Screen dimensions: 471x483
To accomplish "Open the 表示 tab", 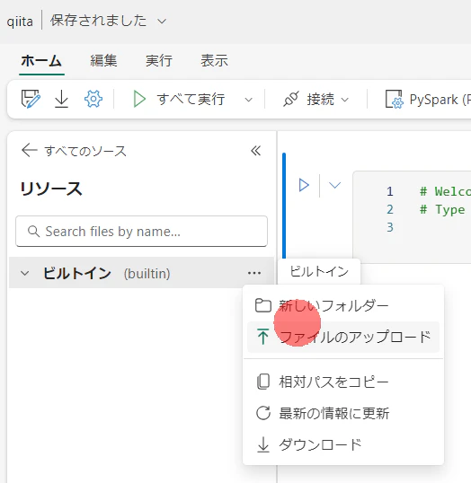I will (214, 61).
